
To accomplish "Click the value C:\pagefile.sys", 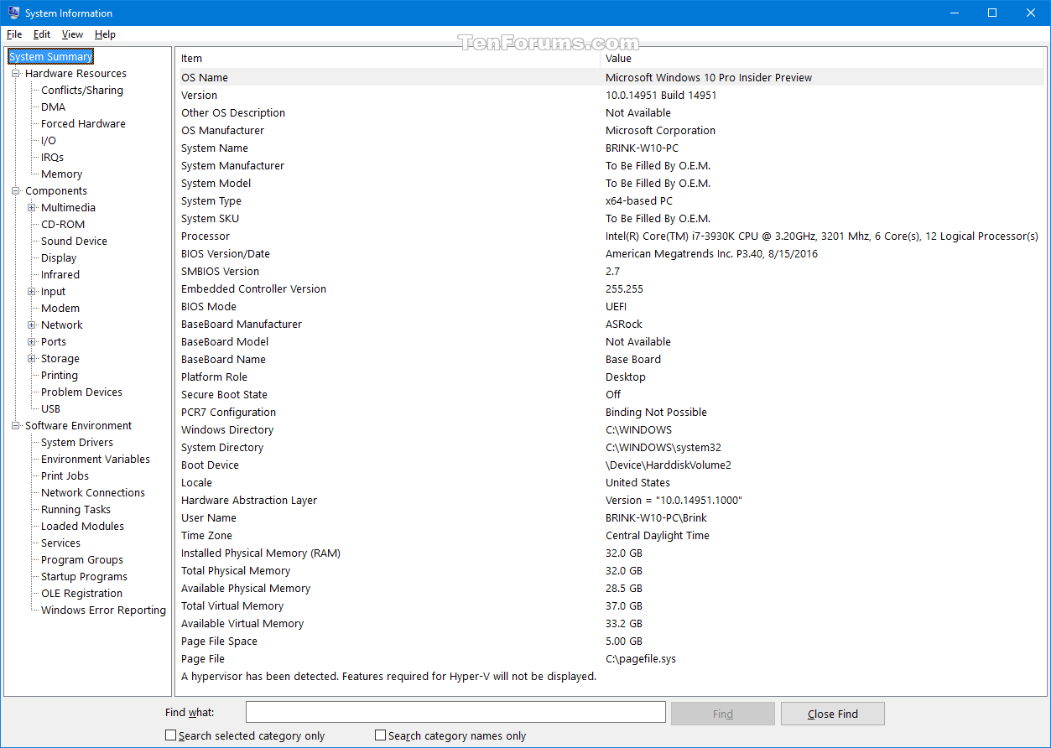I will click(x=641, y=658).
